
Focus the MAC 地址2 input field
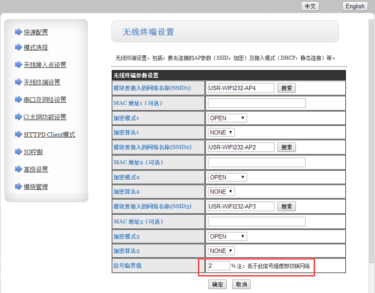coord(257,162)
